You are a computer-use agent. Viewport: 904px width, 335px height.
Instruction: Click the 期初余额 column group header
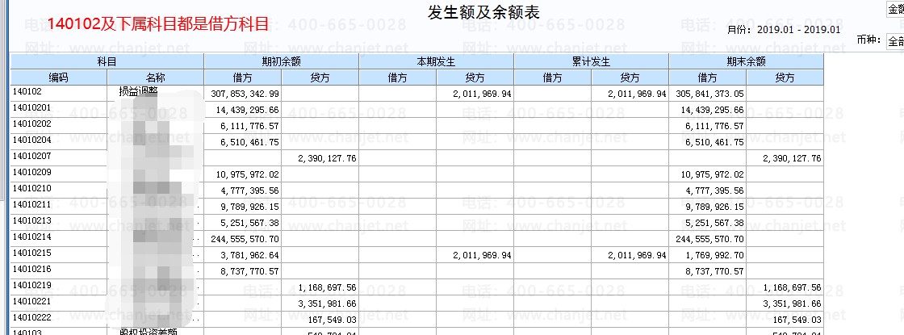[282, 61]
